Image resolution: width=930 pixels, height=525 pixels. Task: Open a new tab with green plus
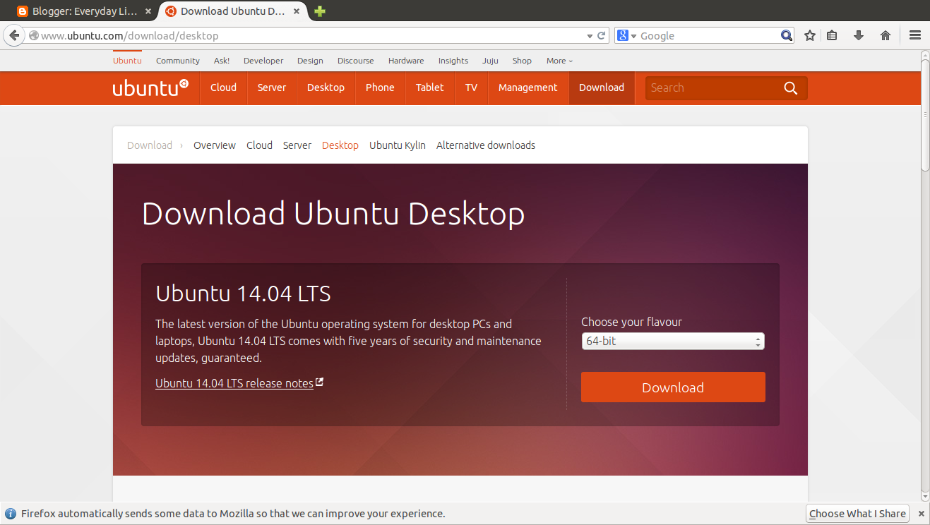tap(320, 11)
